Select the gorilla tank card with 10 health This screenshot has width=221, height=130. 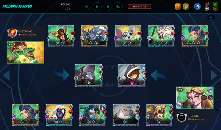coord(89,75)
